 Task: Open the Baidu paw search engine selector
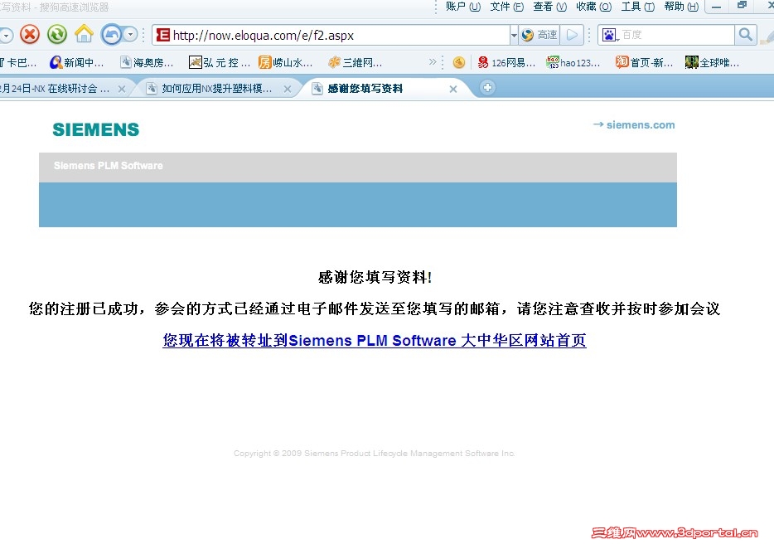click(610, 35)
